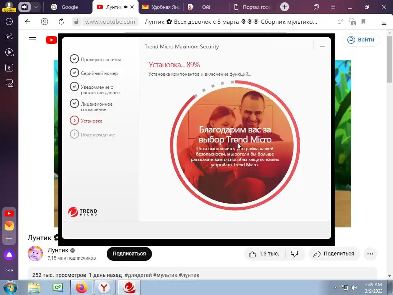This screenshot has height=295, width=393.
Task: Select the Лицензионное соглашение step
Action: [x=91, y=106]
